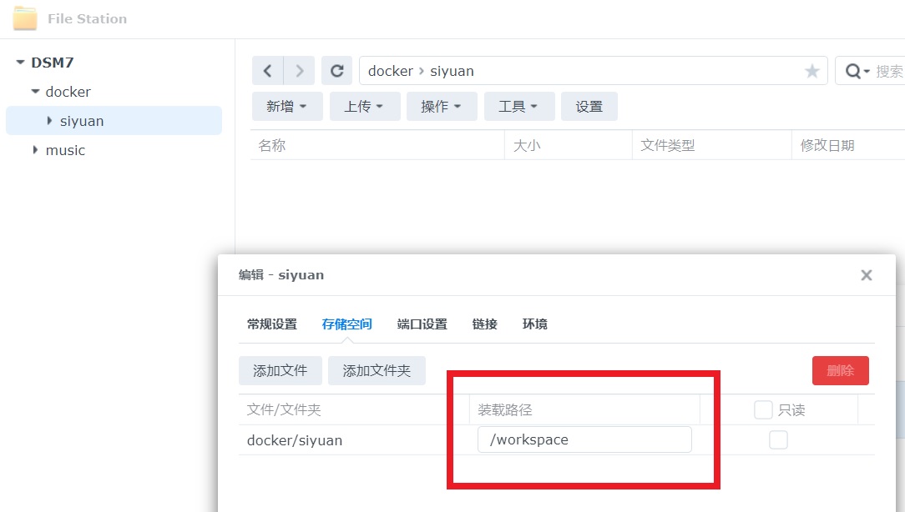Switch to the 环境 tab
Screen dimensions: 905x512
[x=534, y=324]
